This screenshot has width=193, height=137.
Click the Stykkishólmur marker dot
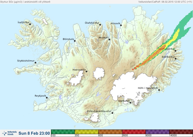coord(36,63)
